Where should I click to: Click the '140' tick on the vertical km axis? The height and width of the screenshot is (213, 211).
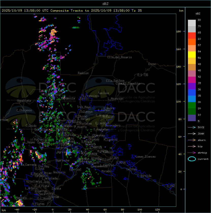(x=179, y=67)
